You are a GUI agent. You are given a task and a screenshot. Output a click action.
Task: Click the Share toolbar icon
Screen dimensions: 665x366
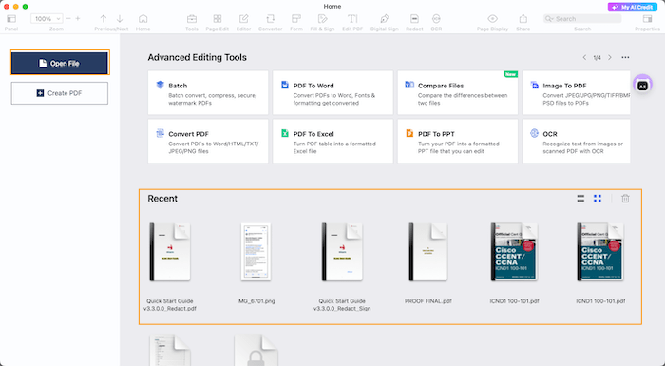click(x=522, y=19)
